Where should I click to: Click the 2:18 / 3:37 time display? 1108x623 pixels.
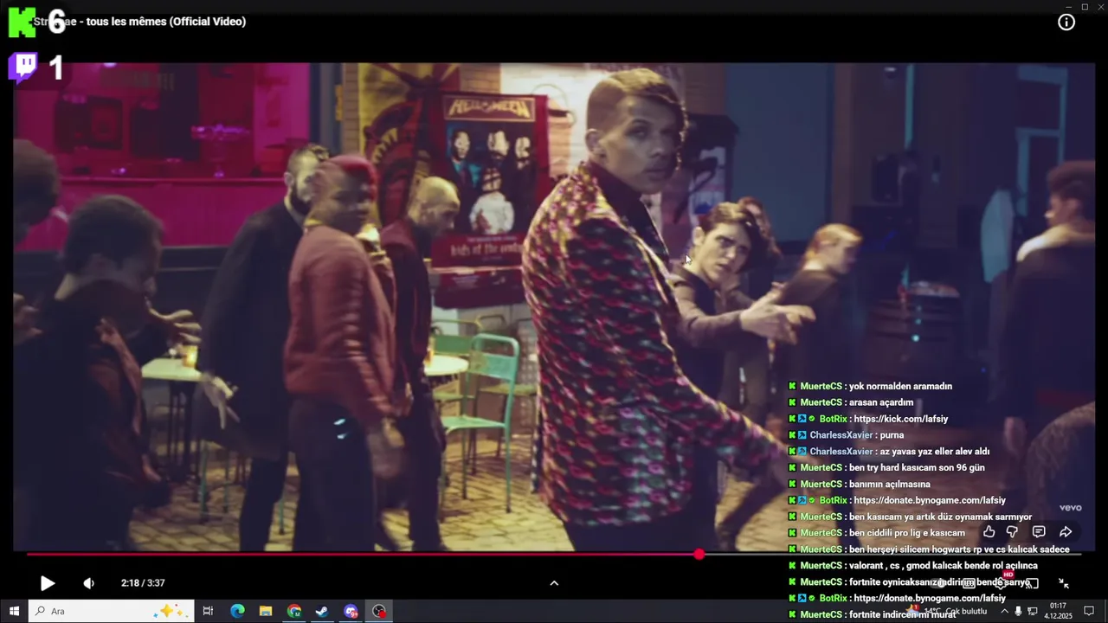pos(143,583)
